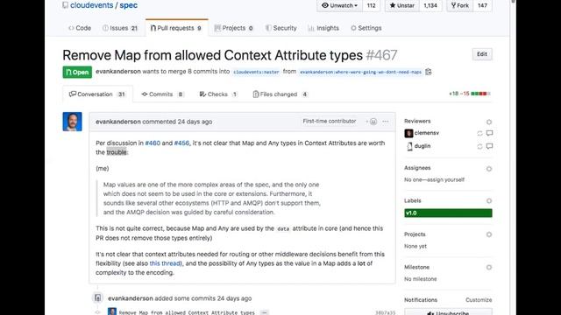Open the Labels gear settings
The image size is (561, 315).
(x=489, y=201)
